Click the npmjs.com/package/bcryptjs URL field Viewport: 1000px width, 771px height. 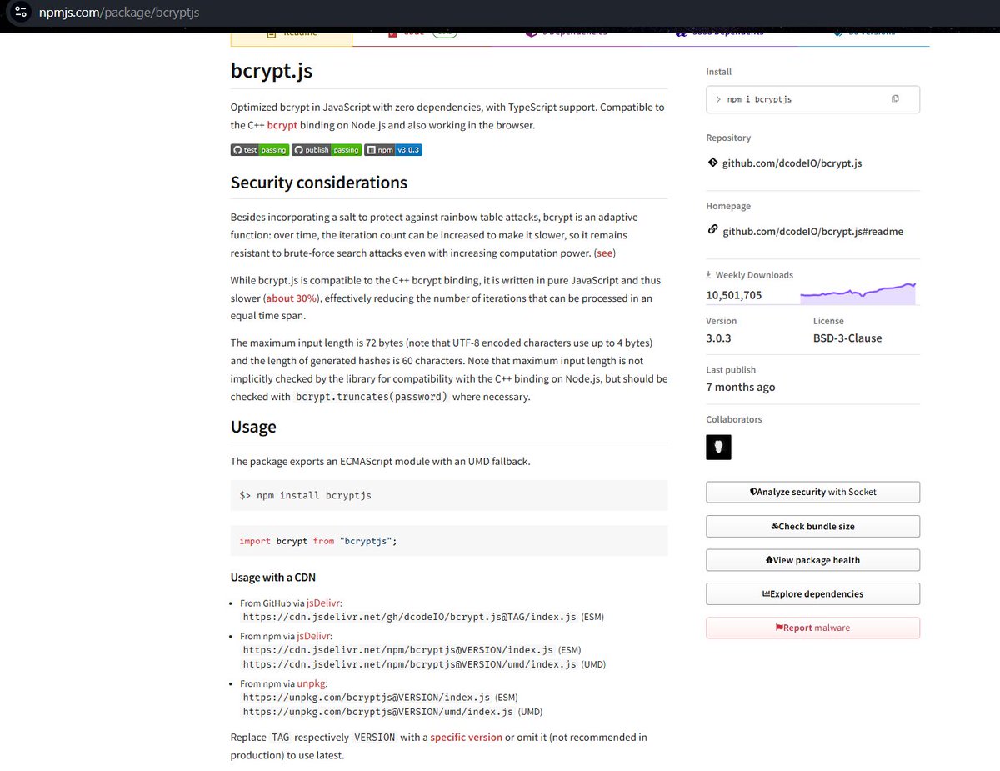[x=118, y=13]
